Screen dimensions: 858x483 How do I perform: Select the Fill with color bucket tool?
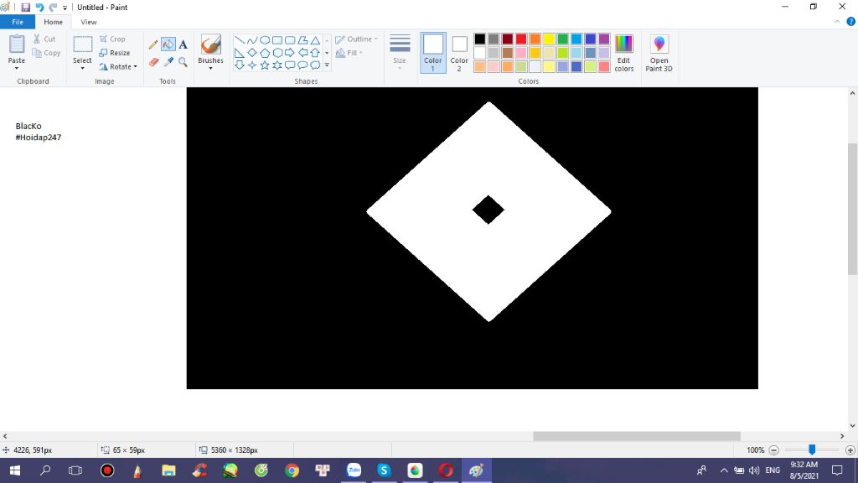pos(168,44)
